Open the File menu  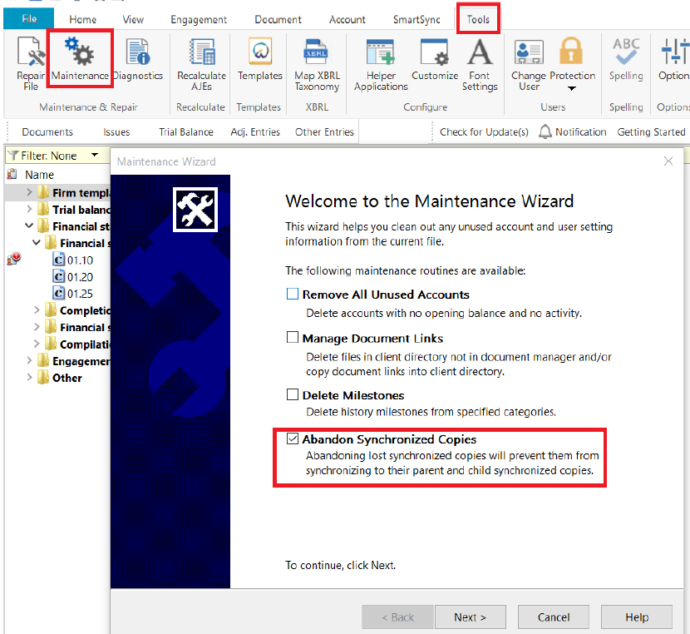[29, 19]
